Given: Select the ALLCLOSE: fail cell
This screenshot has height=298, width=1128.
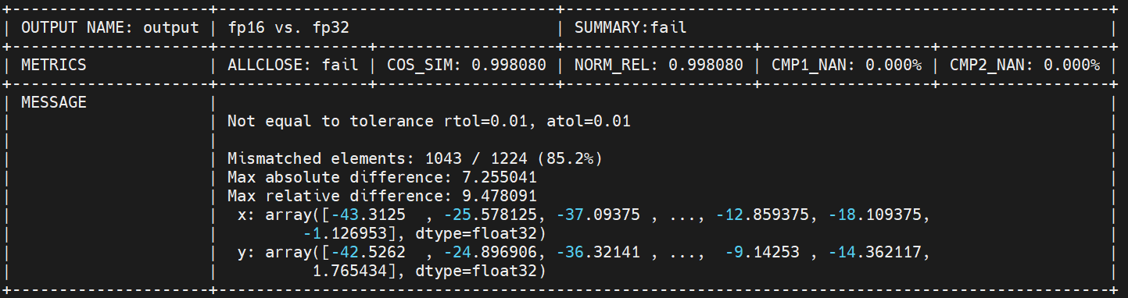Looking at the screenshot, I should [292, 65].
